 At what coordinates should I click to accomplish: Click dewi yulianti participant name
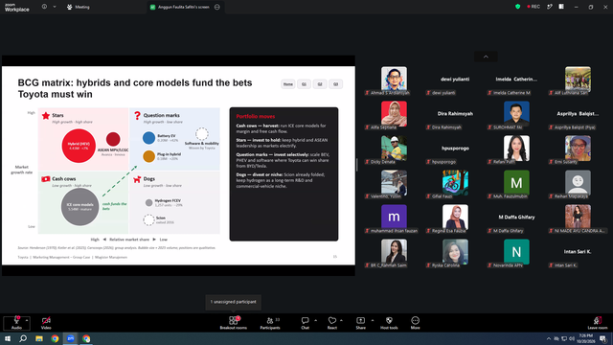coord(455,79)
